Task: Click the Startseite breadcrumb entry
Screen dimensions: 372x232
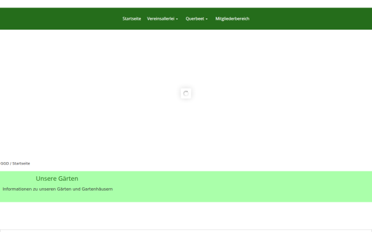Action: pyautogui.click(x=21, y=163)
